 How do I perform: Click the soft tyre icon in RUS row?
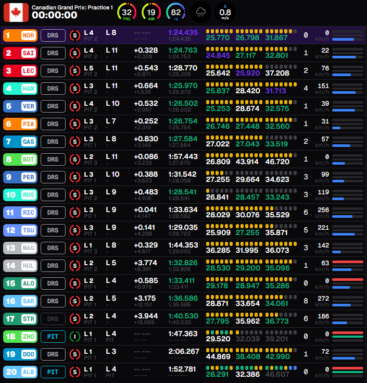75,195
